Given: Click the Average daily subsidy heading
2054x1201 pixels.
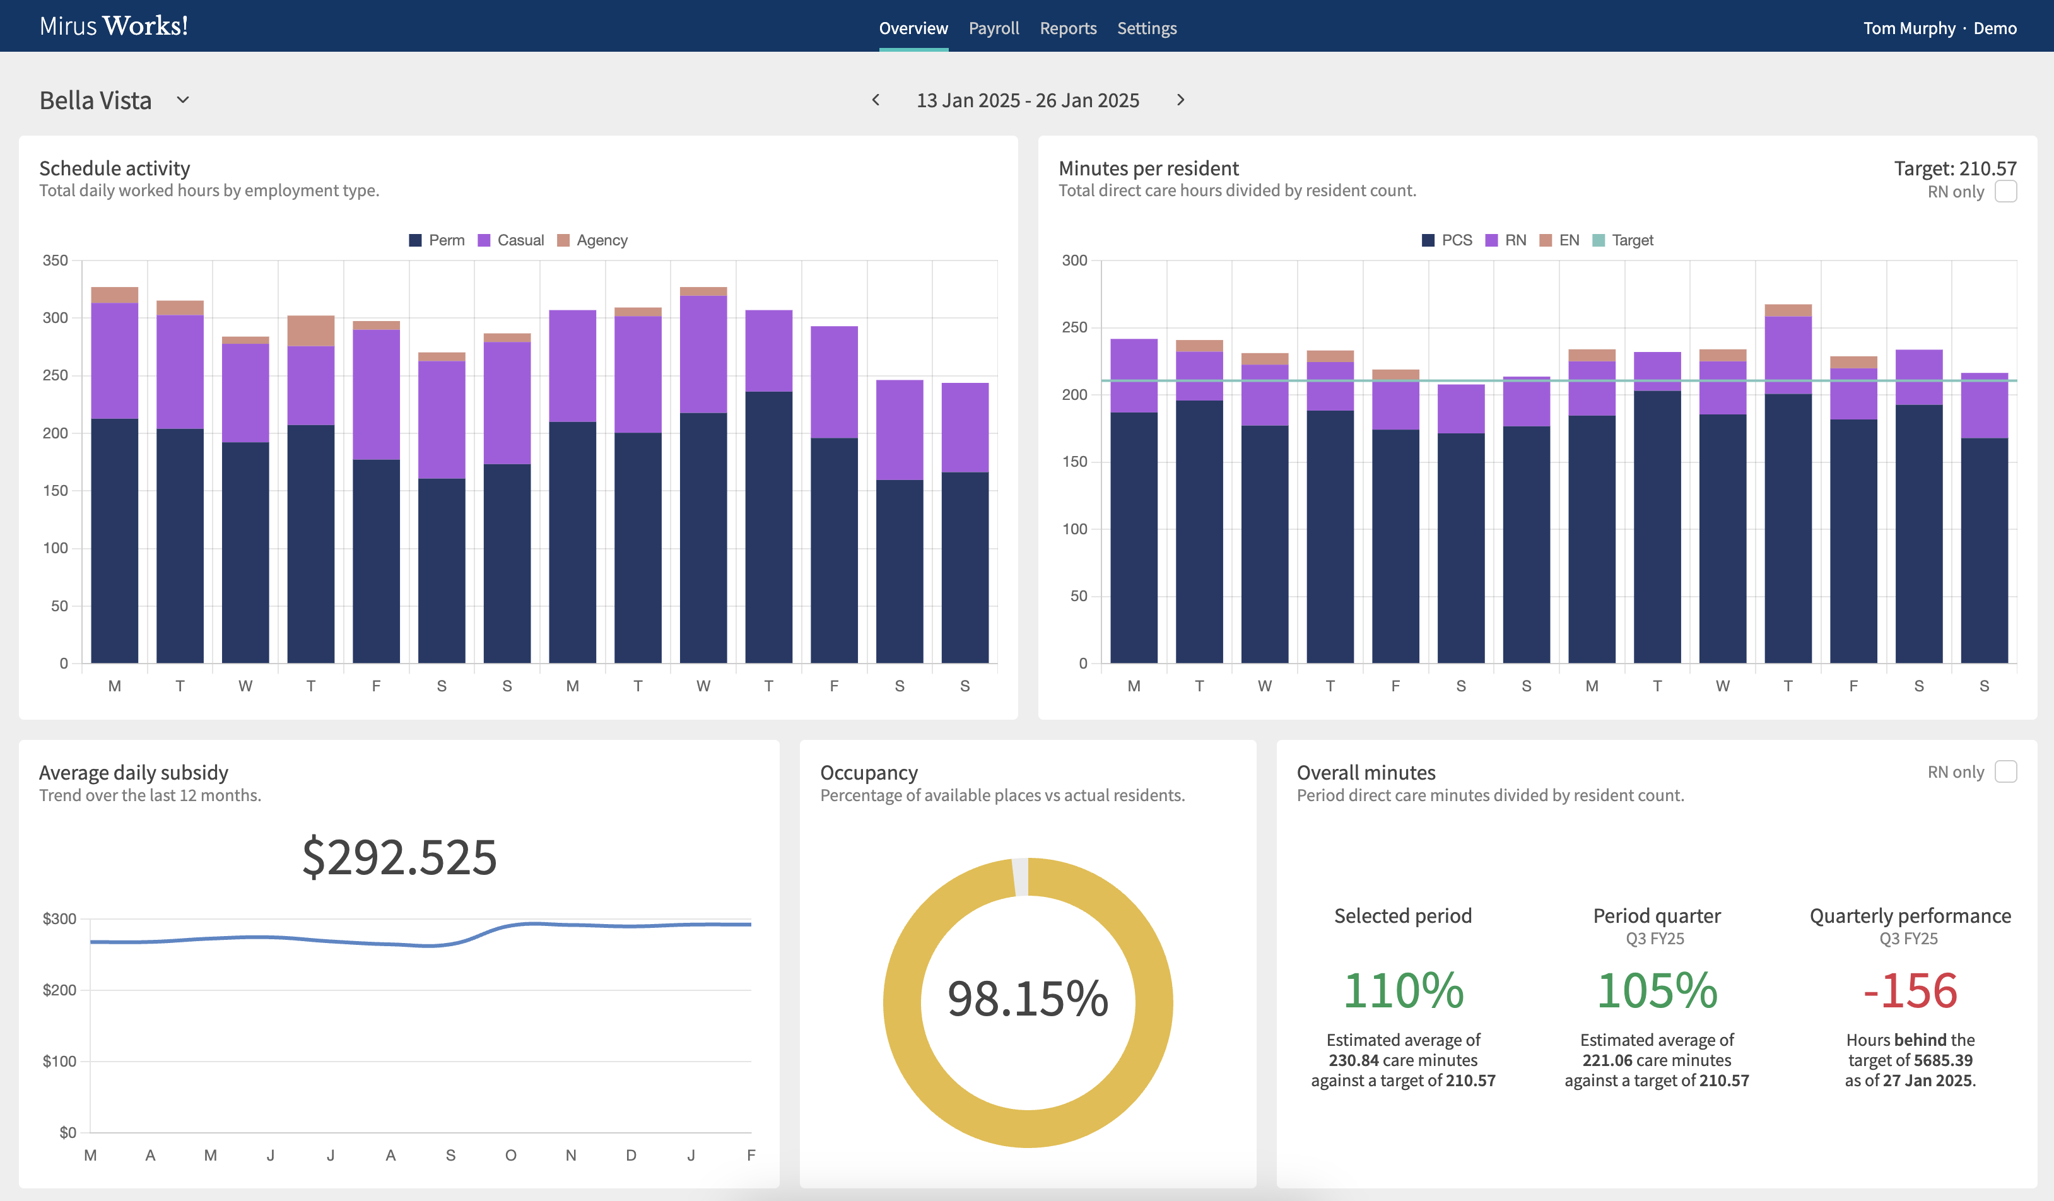Looking at the screenshot, I should [134, 773].
